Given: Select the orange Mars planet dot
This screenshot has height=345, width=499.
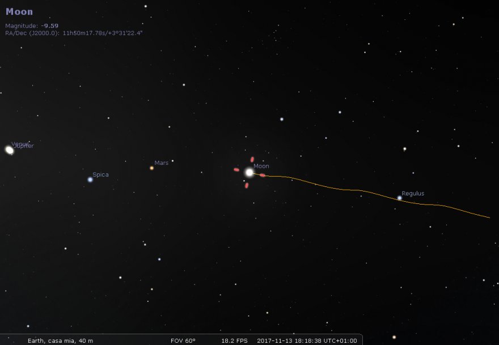Looking at the screenshot, I should coord(151,168).
